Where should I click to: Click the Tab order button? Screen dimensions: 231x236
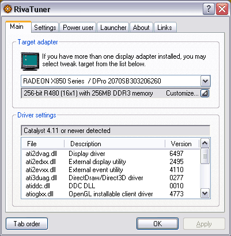(x=26, y=224)
